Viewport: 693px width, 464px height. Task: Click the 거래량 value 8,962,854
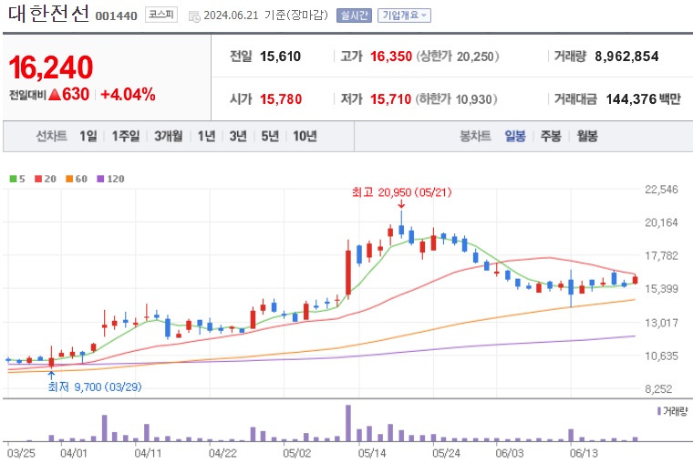626,57
